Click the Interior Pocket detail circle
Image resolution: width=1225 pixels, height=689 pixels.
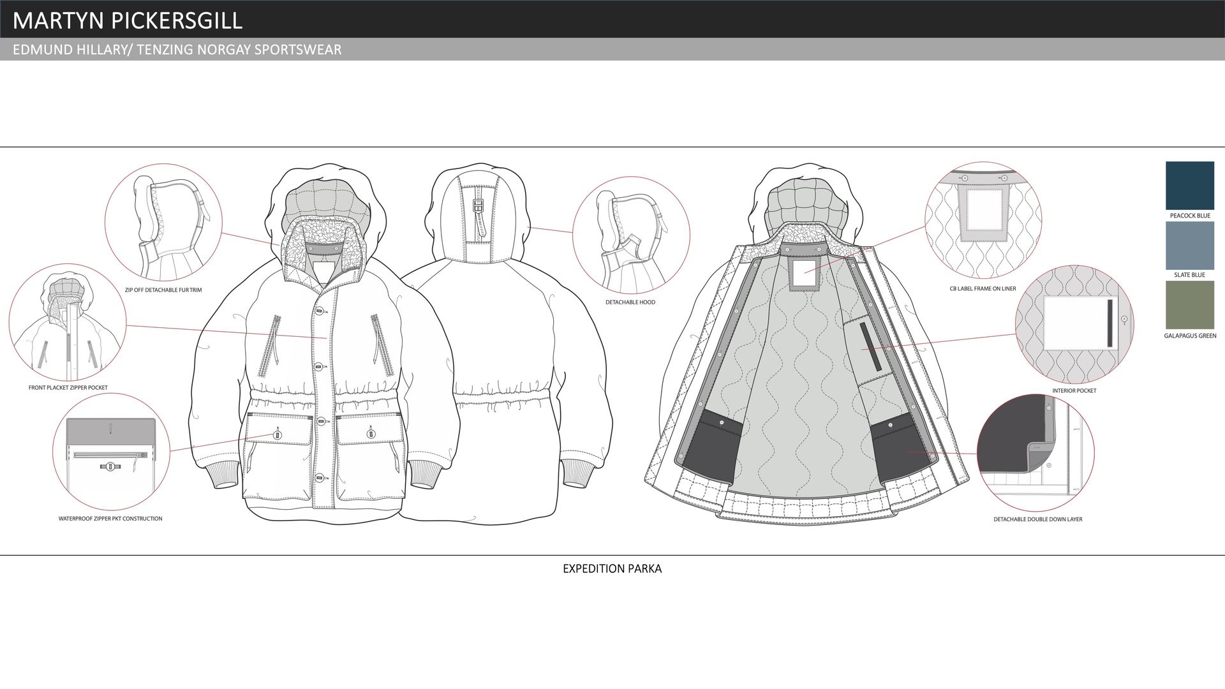[1074, 325]
